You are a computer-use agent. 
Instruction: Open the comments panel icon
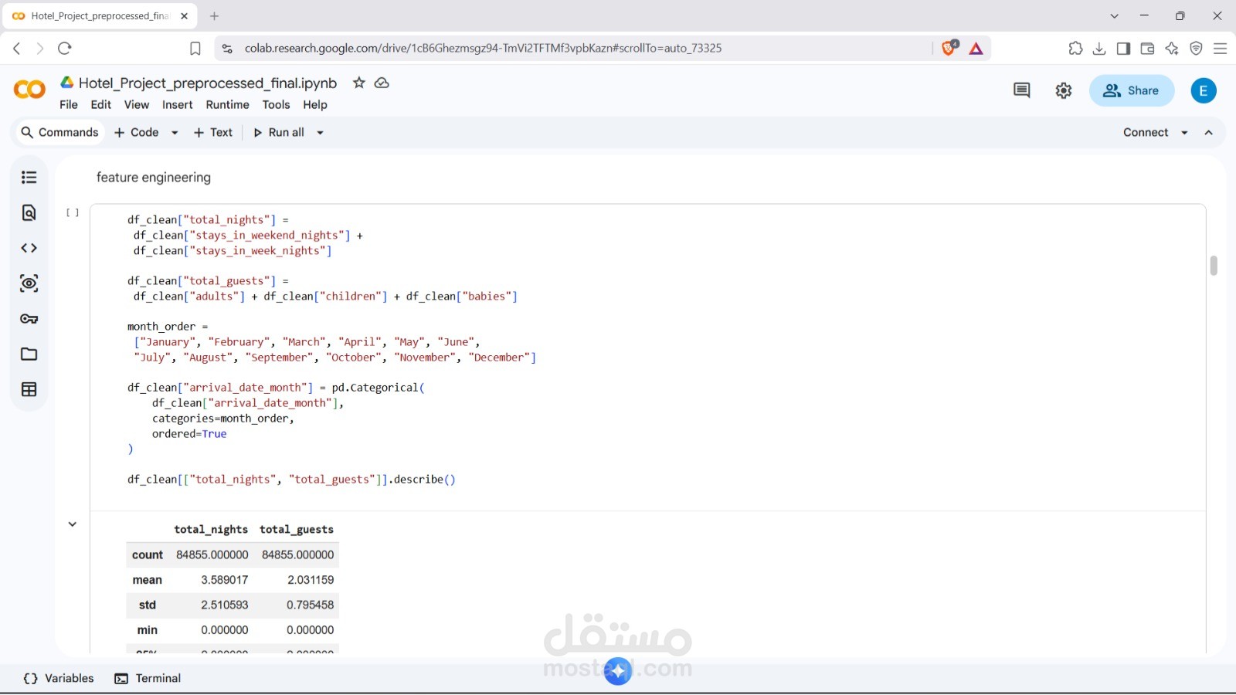click(x=1021, y=90)
